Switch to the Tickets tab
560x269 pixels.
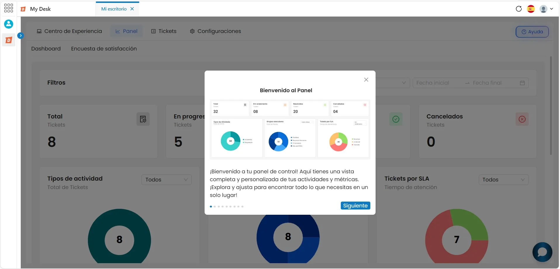tap(164, 31)
